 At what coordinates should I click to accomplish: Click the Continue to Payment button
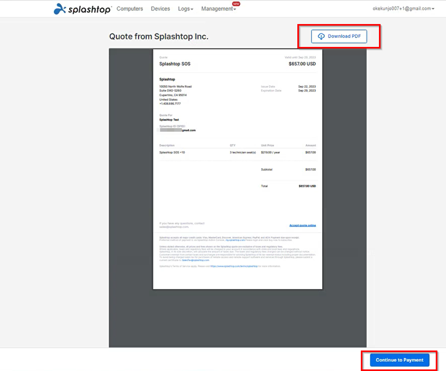tap(399, 360)
